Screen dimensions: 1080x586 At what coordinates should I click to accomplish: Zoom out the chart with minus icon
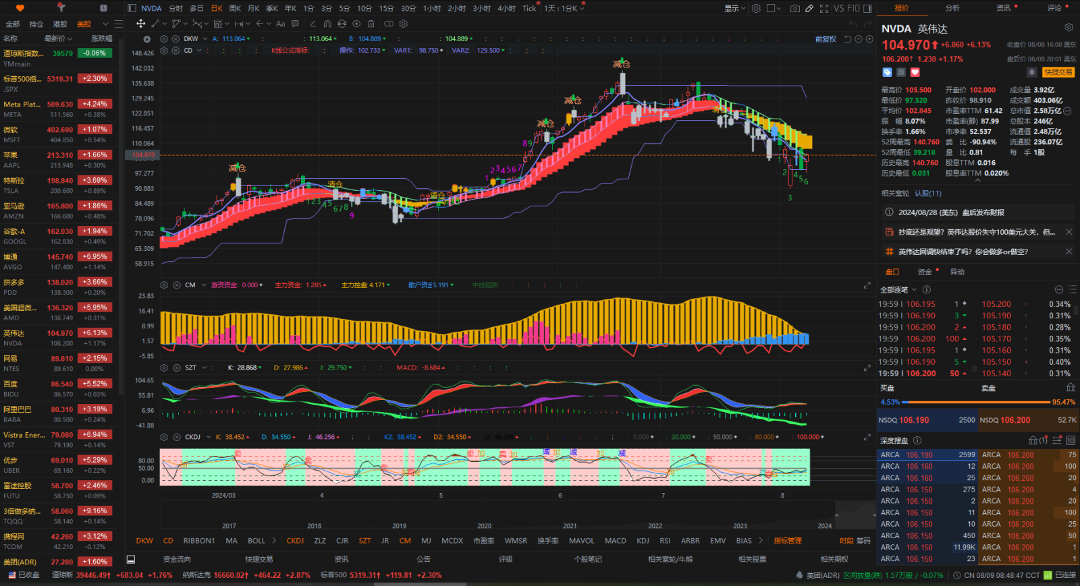(859, 39)
